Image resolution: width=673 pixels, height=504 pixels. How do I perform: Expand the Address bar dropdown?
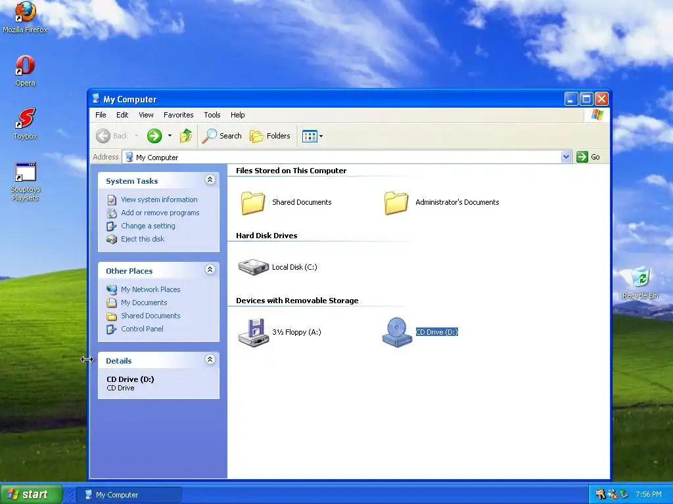[x=566, y=157]
